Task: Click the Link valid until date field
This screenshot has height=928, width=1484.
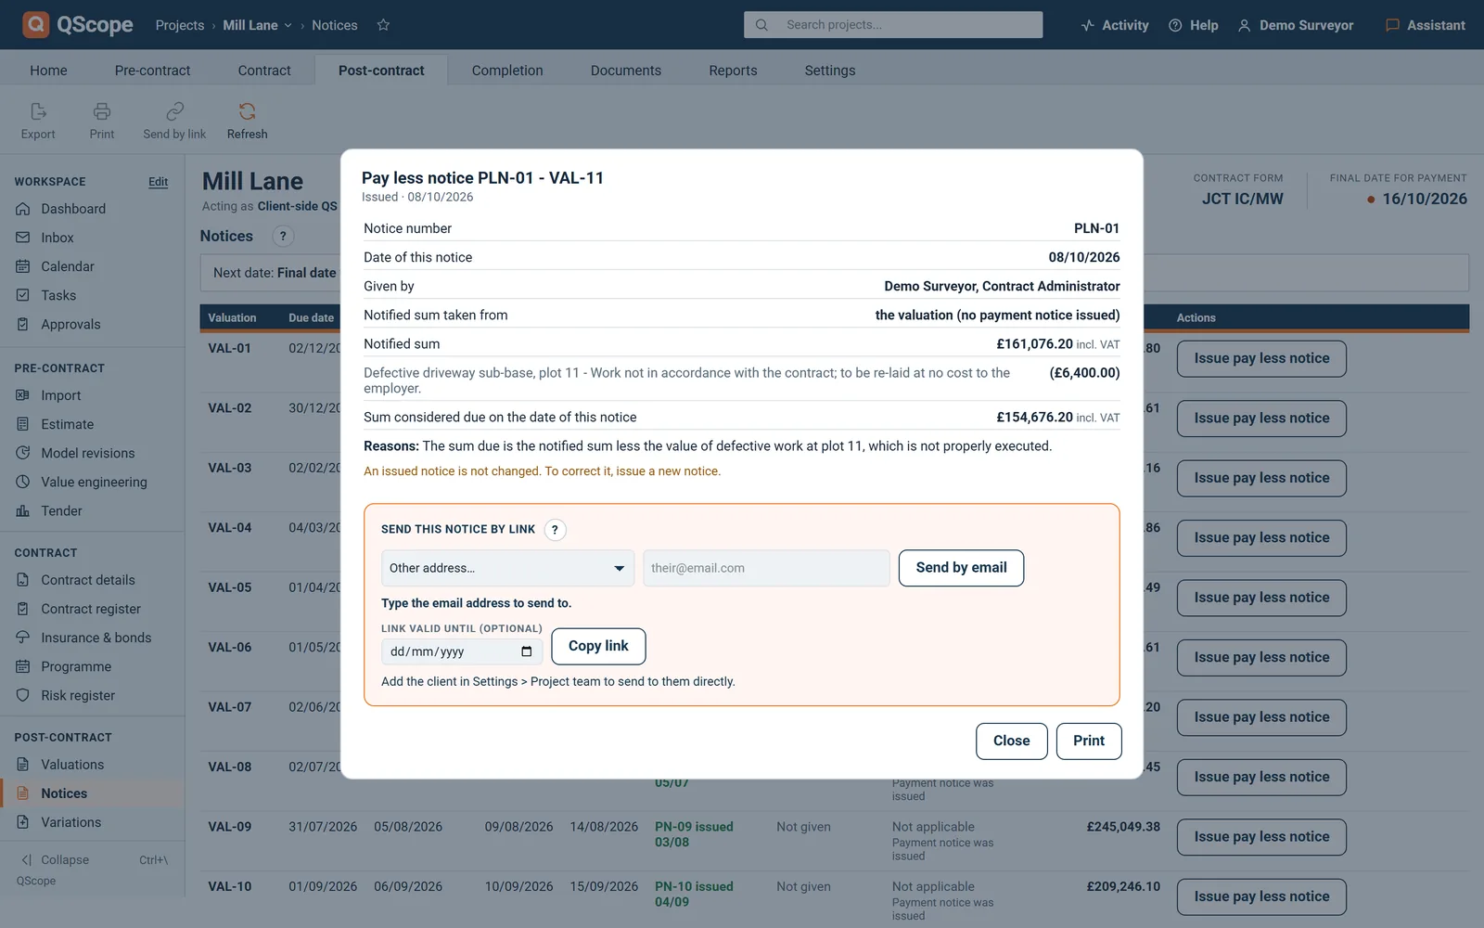Action: tap(462, 651)
